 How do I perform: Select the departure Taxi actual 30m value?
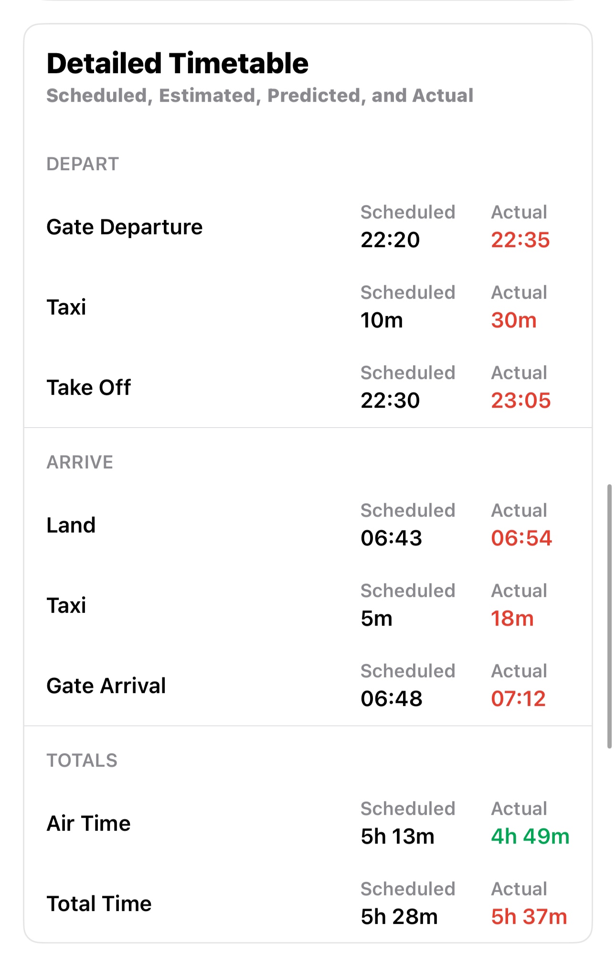click(514, 320)
